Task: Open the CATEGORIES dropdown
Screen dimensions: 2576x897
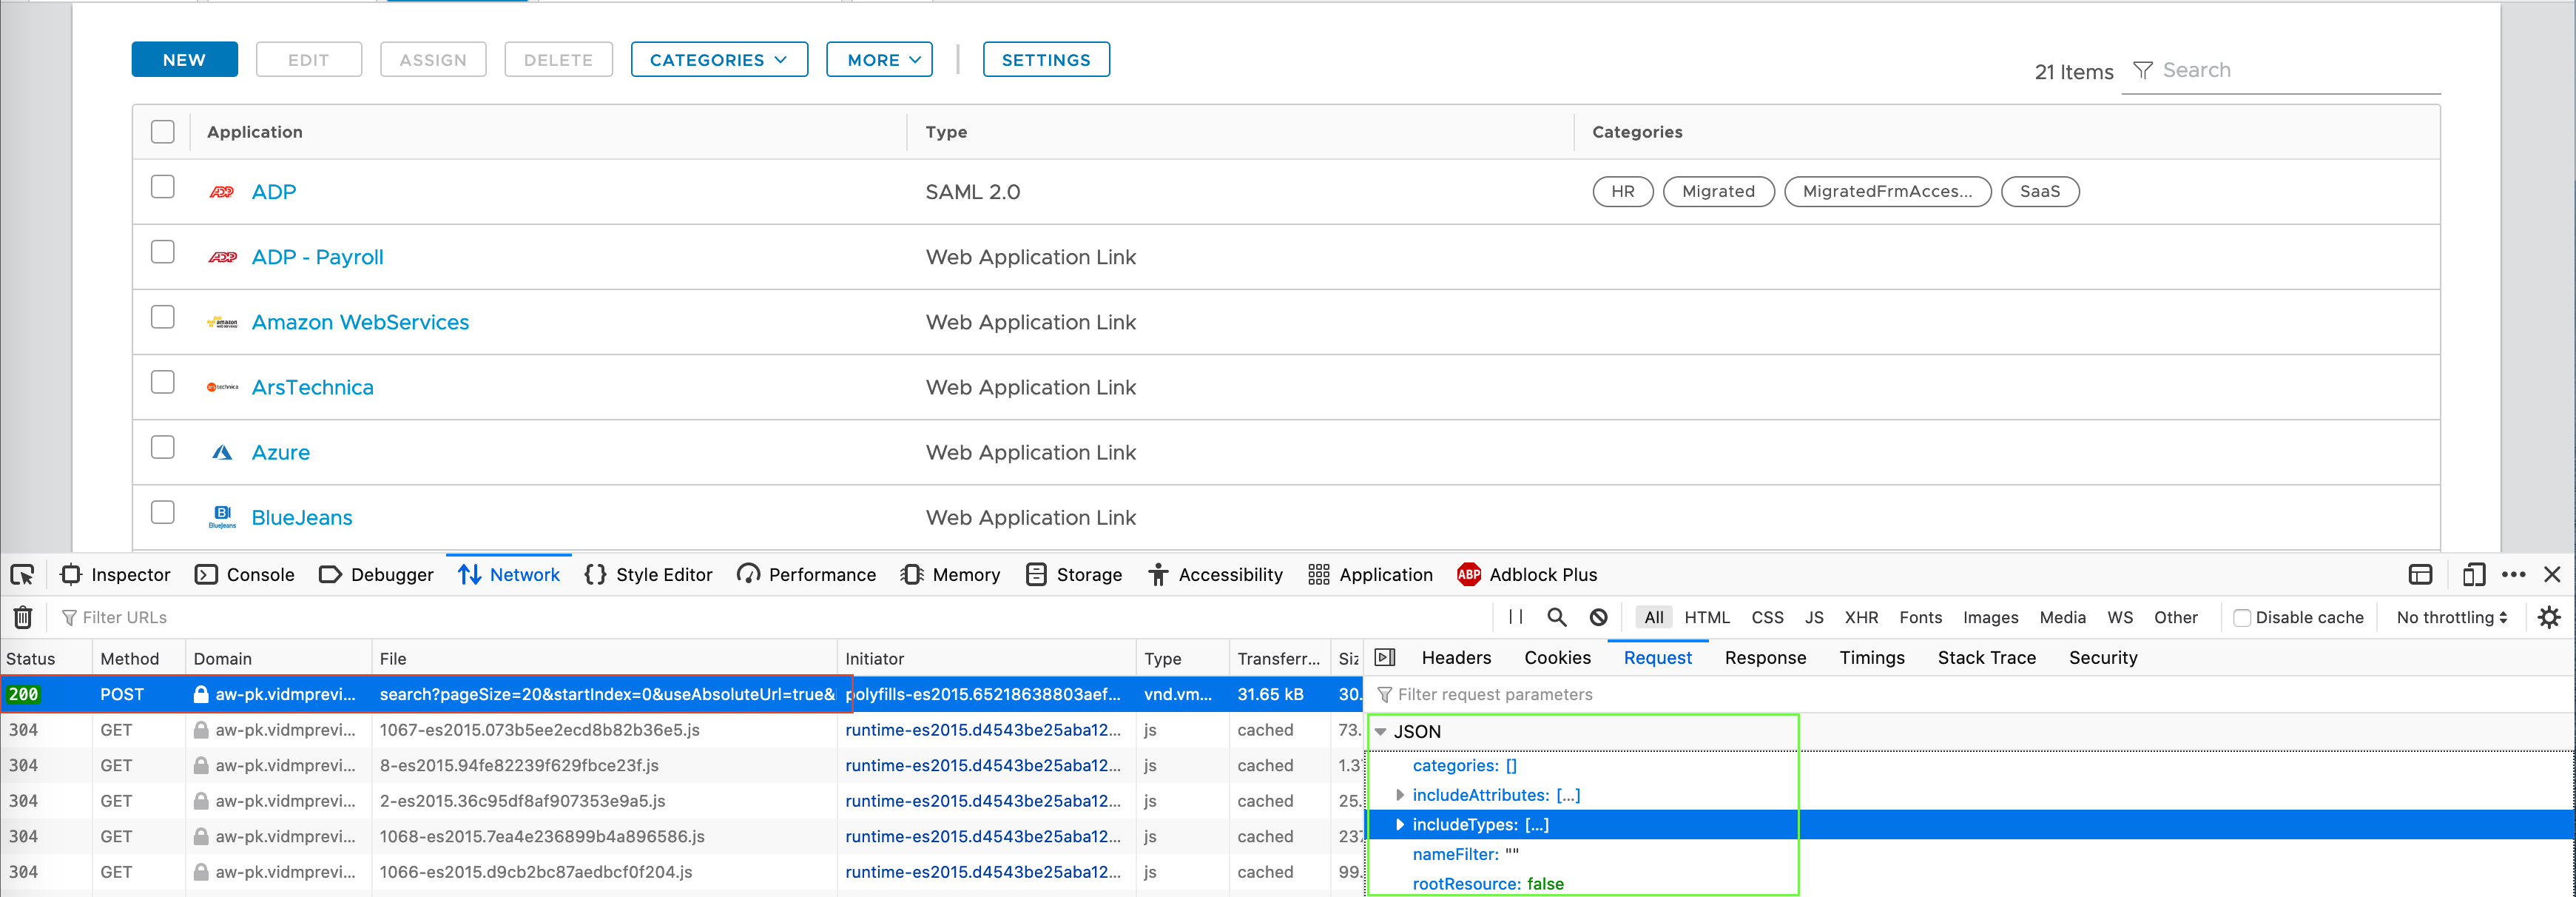Action: pyautogui.click(x=719, y=60)
